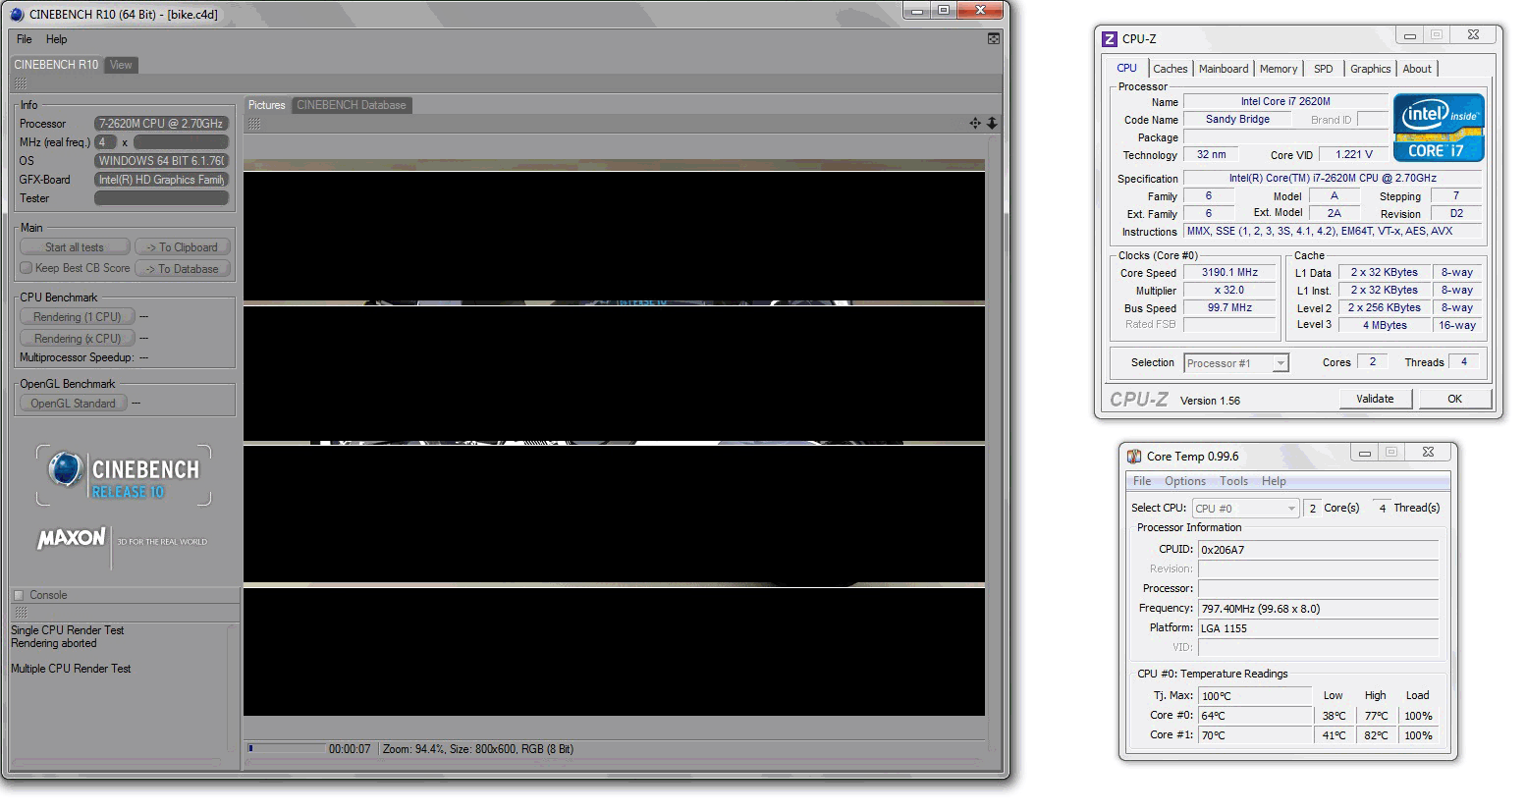Screen dimensions: 1526x812
Task: Click the To Database button
Action: [x=183, y=269]
